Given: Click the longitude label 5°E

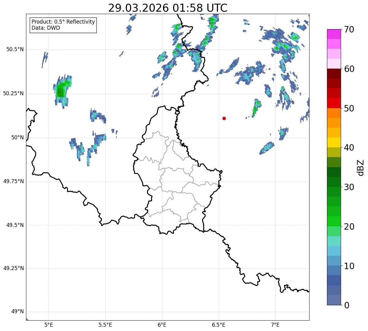Looking at the screenshot, I should click(49, 325).
